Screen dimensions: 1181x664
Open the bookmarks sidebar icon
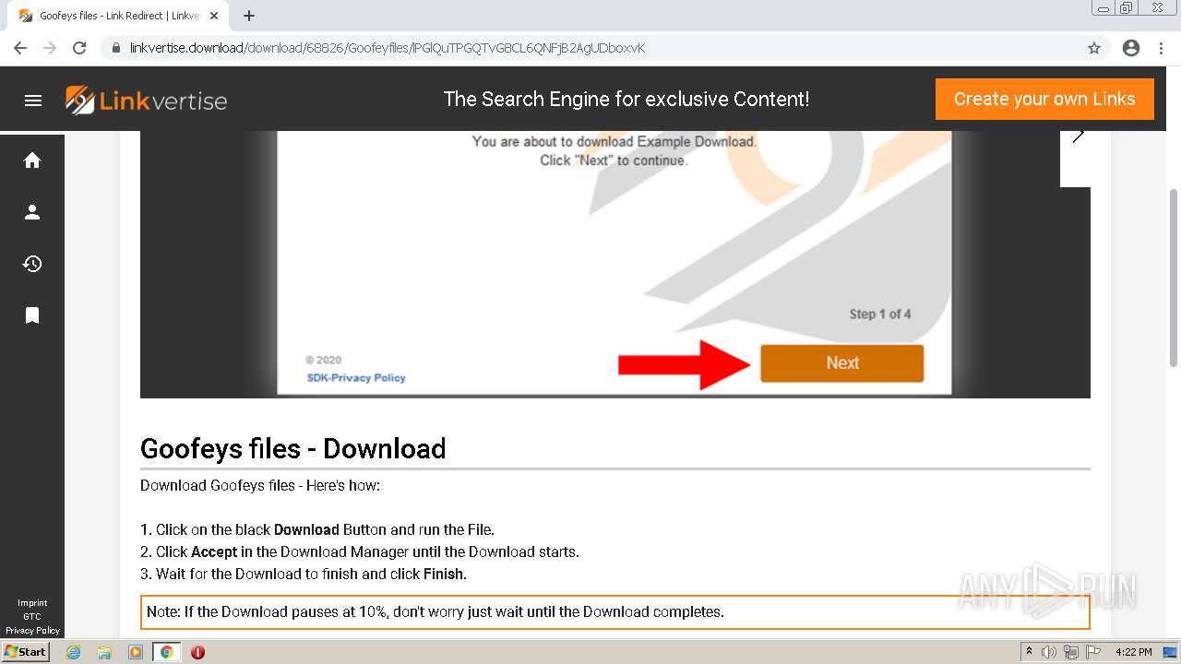pyautogui.click(x=32, y=315)
